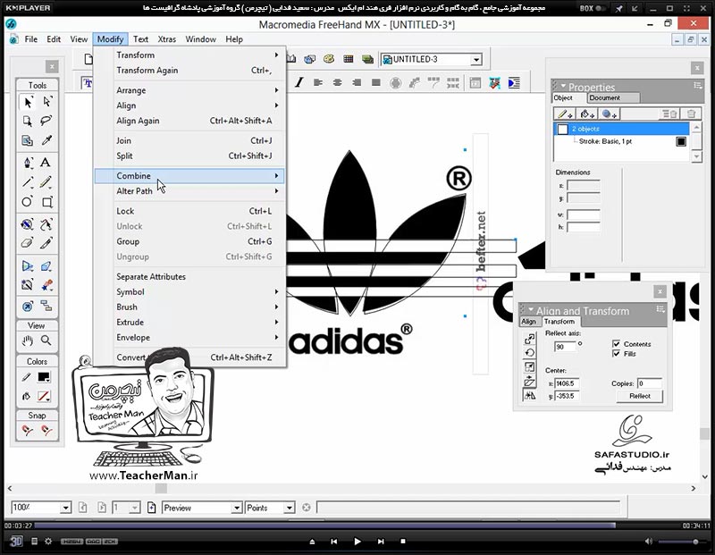Select the Rectangle tool

click(x=46, y=202)
